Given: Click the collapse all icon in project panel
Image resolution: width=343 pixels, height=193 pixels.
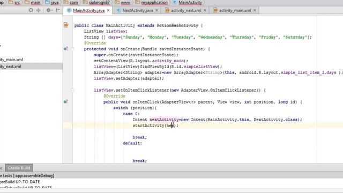Looking at the screenshot, I should click(38, 10).
